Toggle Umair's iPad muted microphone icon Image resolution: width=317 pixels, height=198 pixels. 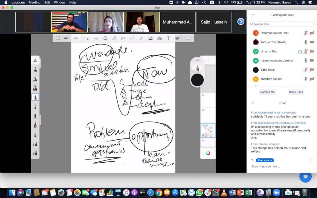coord(306,51)
